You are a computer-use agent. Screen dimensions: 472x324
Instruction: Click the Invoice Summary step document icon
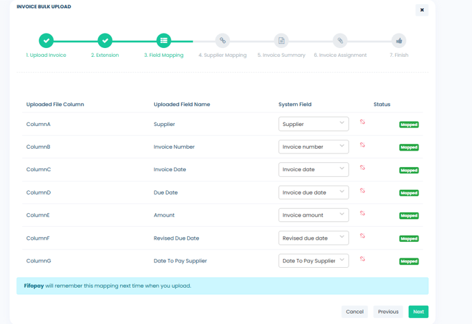click(281, 40)
